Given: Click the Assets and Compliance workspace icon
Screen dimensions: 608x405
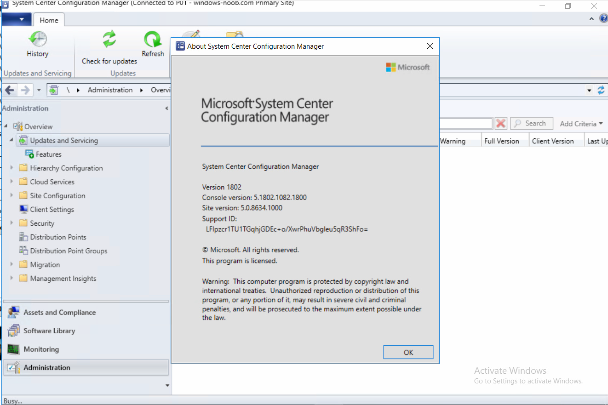Looking at the screenshot, I should (13, 312).
